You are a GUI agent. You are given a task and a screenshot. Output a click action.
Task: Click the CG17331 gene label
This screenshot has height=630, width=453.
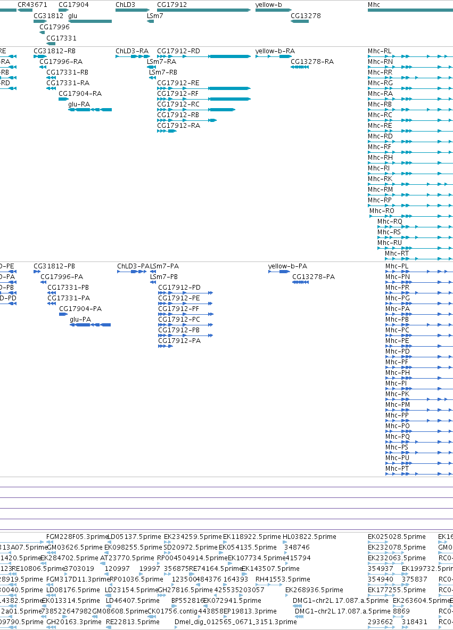click(x=61, y=38)
